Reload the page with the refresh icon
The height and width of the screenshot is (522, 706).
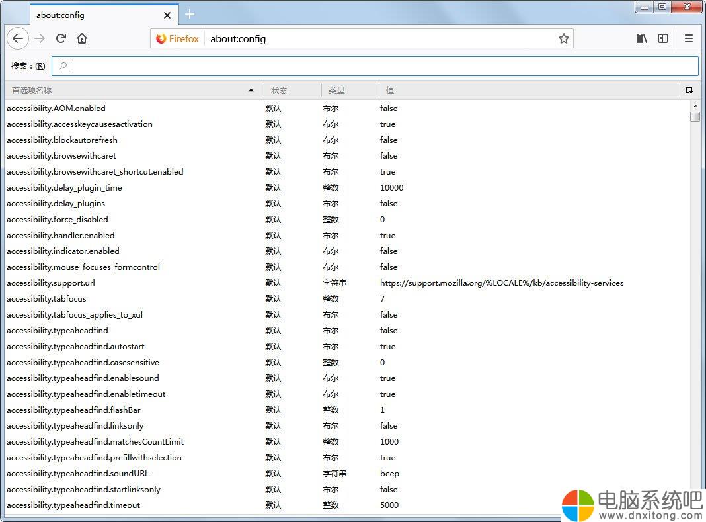click(61, 39)
